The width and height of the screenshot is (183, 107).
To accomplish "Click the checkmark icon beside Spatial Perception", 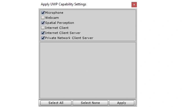I will click(x=43, y=22).
